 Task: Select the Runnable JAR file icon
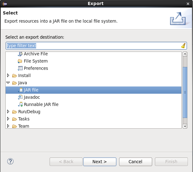click(x=20, y=104)
